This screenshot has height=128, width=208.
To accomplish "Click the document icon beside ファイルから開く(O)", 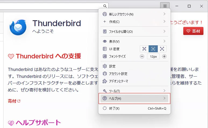I will (x=105, y=31).
